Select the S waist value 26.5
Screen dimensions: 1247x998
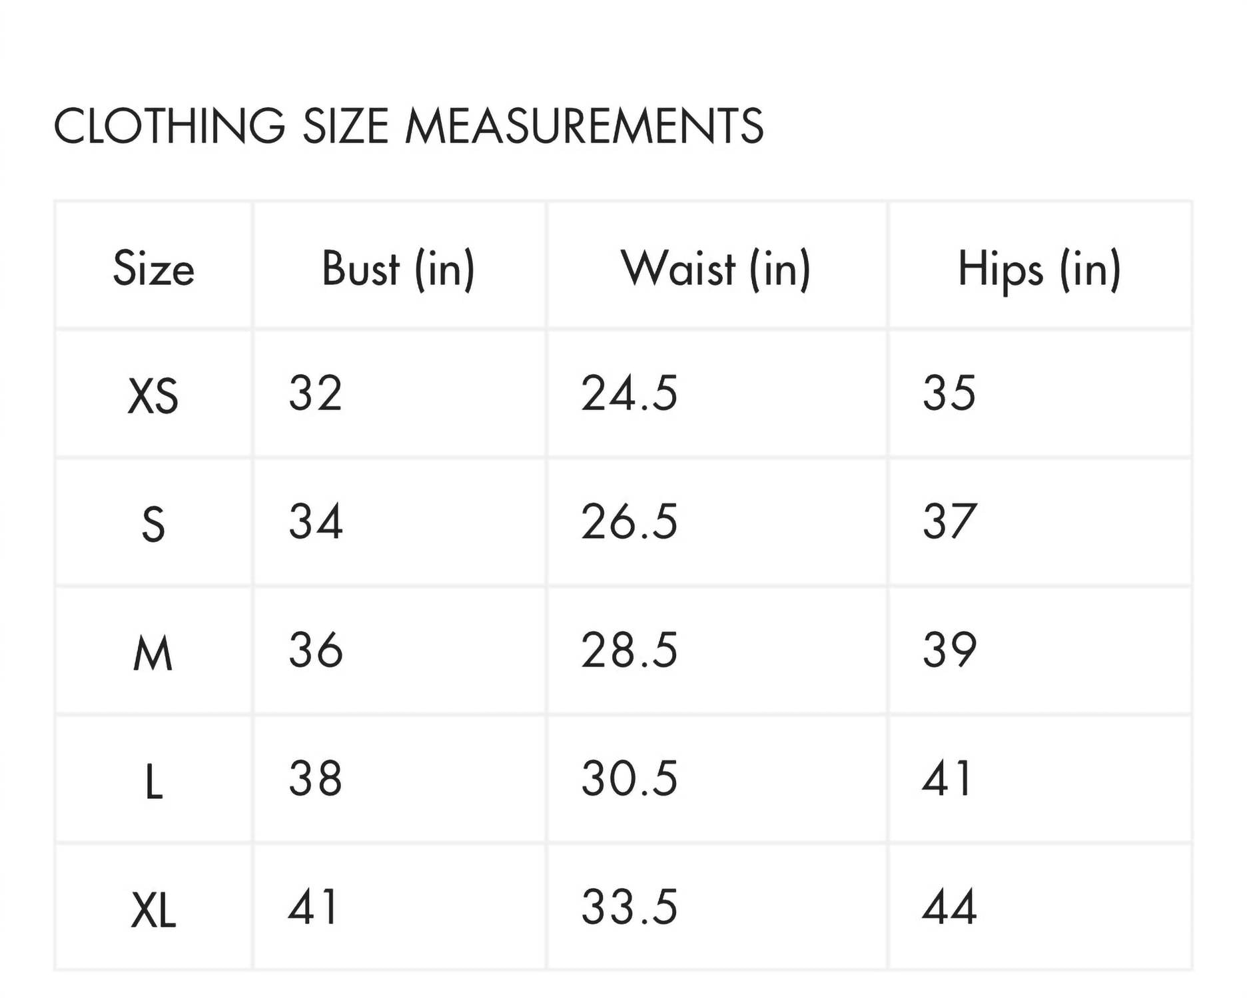point(629,521)
